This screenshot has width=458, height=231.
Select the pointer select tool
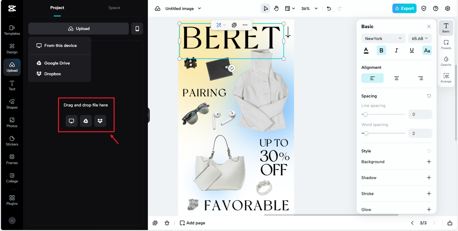point(265,9)
